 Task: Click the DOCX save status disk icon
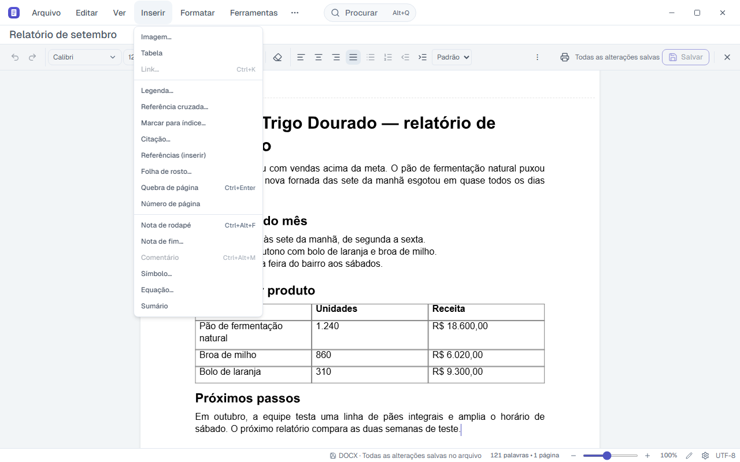333,456
